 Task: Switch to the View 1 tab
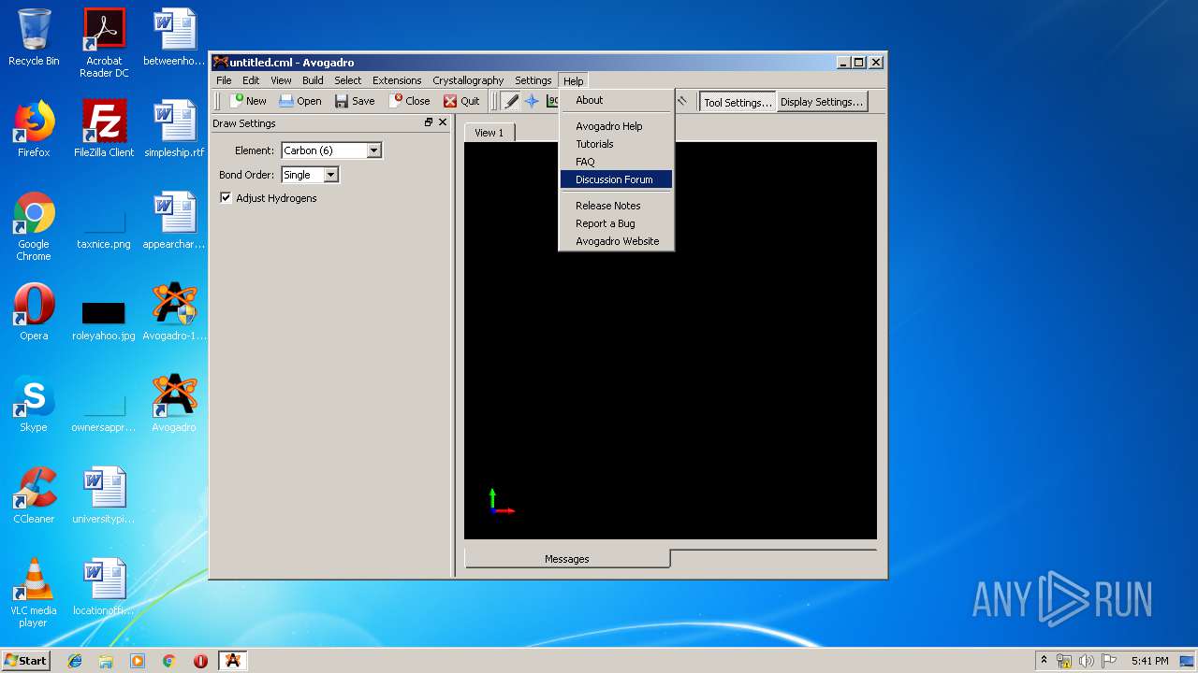(489, 133)
